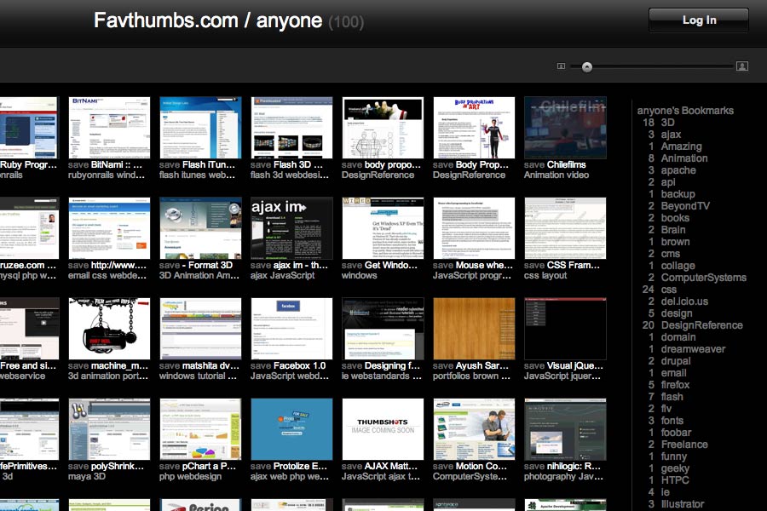Open the nihilogic thumbnail
The image size is (767, 511).
[x=565, y=429]
